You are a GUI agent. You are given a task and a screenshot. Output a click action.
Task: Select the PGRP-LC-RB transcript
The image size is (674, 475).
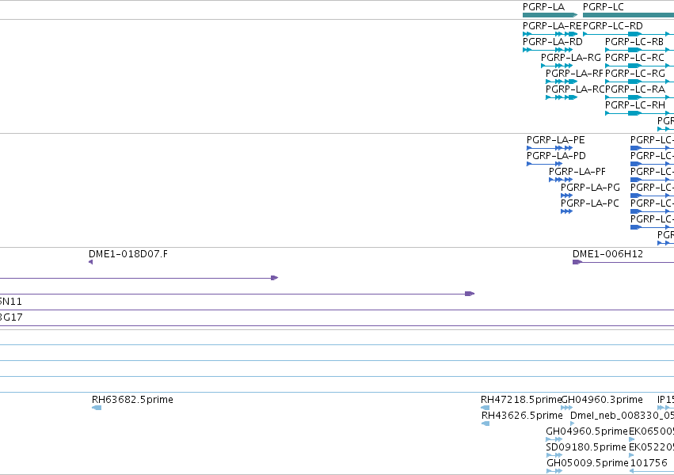click(639, 50)
